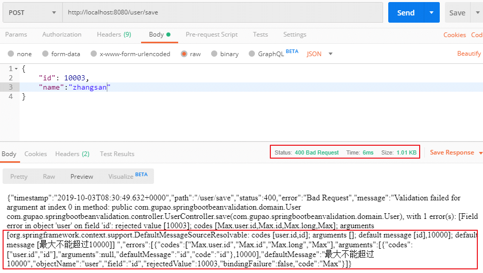Switch to the Params tab
Screen dimensions: 483x273
(x=16, y=35)
